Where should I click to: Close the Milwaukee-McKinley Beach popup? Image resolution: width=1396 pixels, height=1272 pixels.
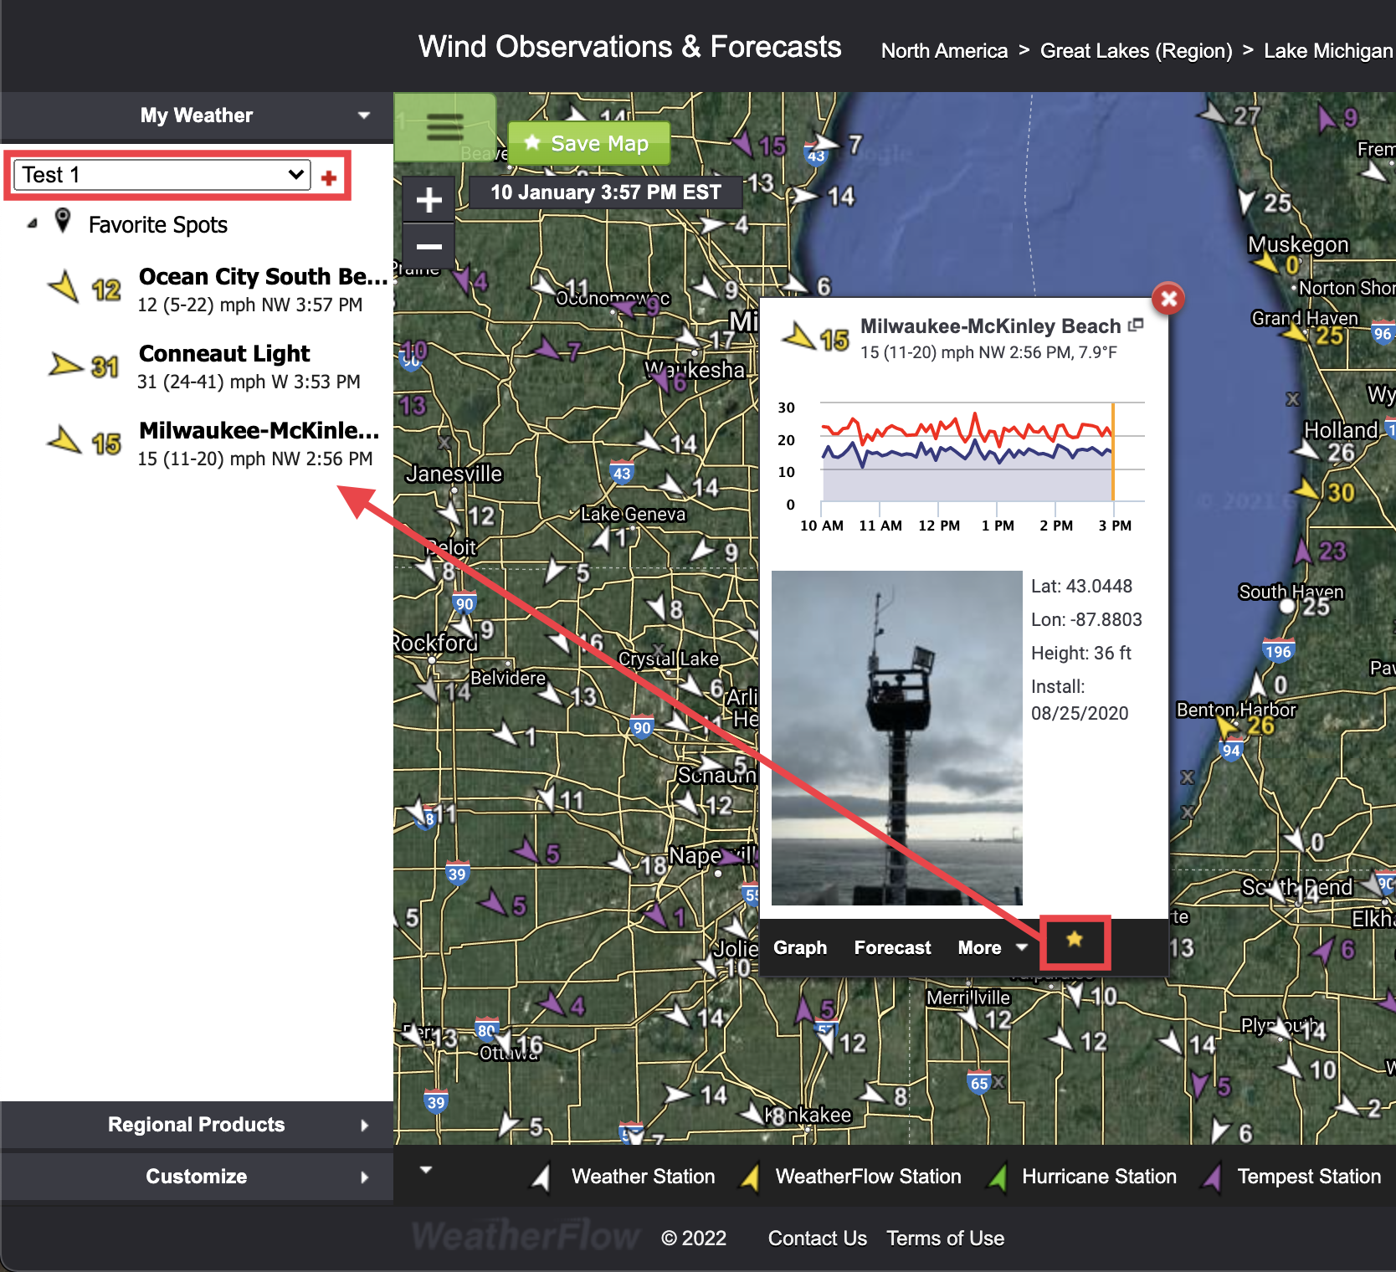(x=1168, y=298)
